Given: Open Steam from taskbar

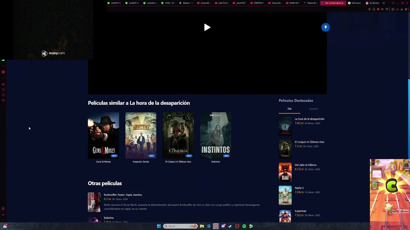Looking at the screenshot, I should click(x=230, y=226).
